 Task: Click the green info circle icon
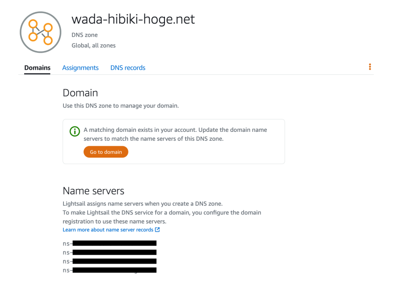click(74, 131)
